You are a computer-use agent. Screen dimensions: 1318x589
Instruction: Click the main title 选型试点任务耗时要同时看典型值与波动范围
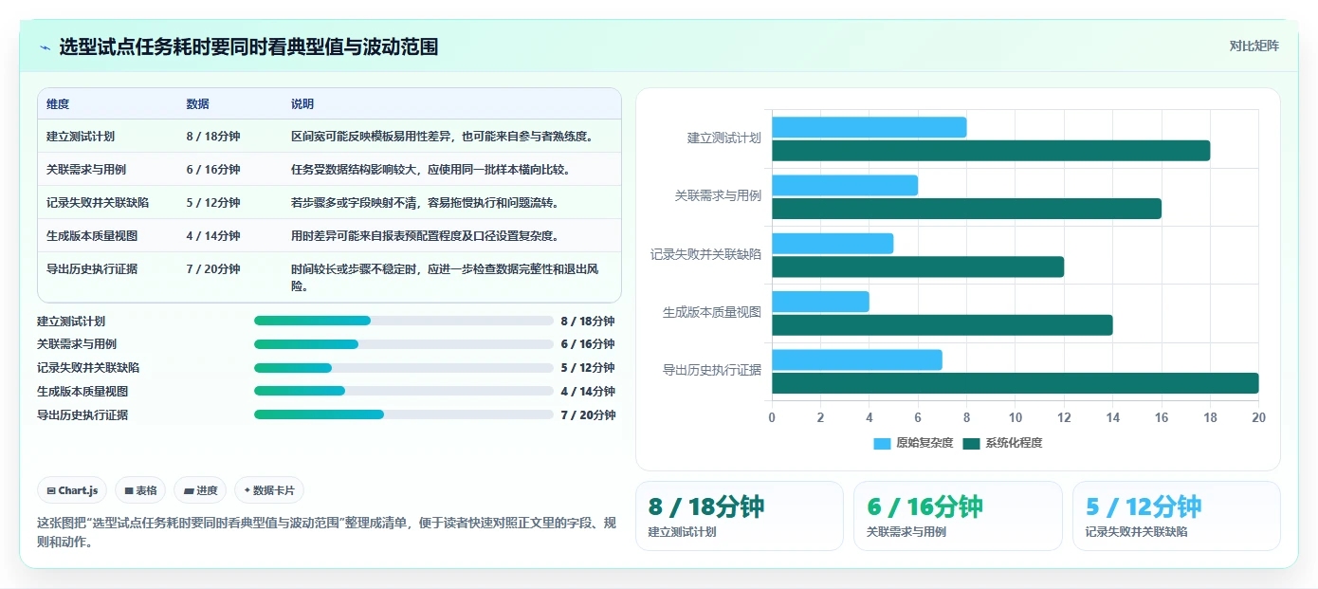click(248, 46)
